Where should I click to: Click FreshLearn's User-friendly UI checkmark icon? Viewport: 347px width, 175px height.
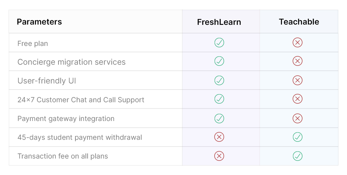(219, 80)
